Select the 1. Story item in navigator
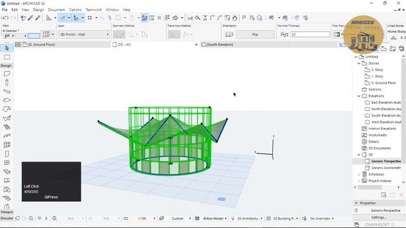Image resolution: width=406 pixels, height=228 pixels. [377, 76]
